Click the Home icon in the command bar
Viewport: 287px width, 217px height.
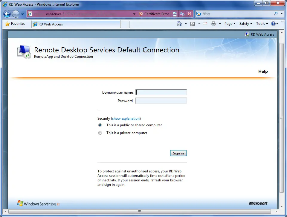179,23
